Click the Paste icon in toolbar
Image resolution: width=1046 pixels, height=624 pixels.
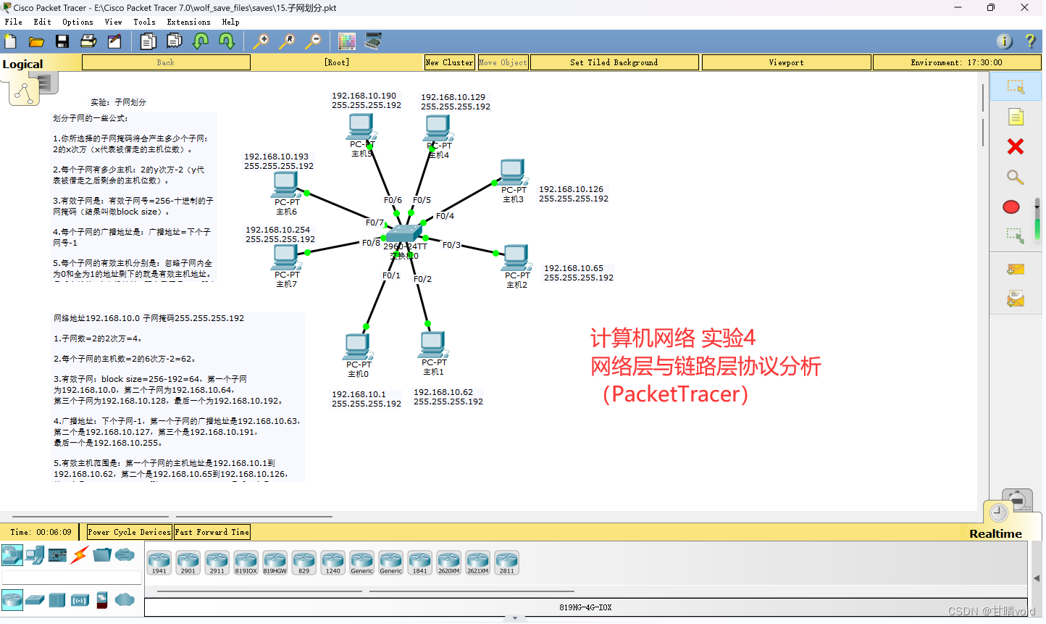(175, 41)
